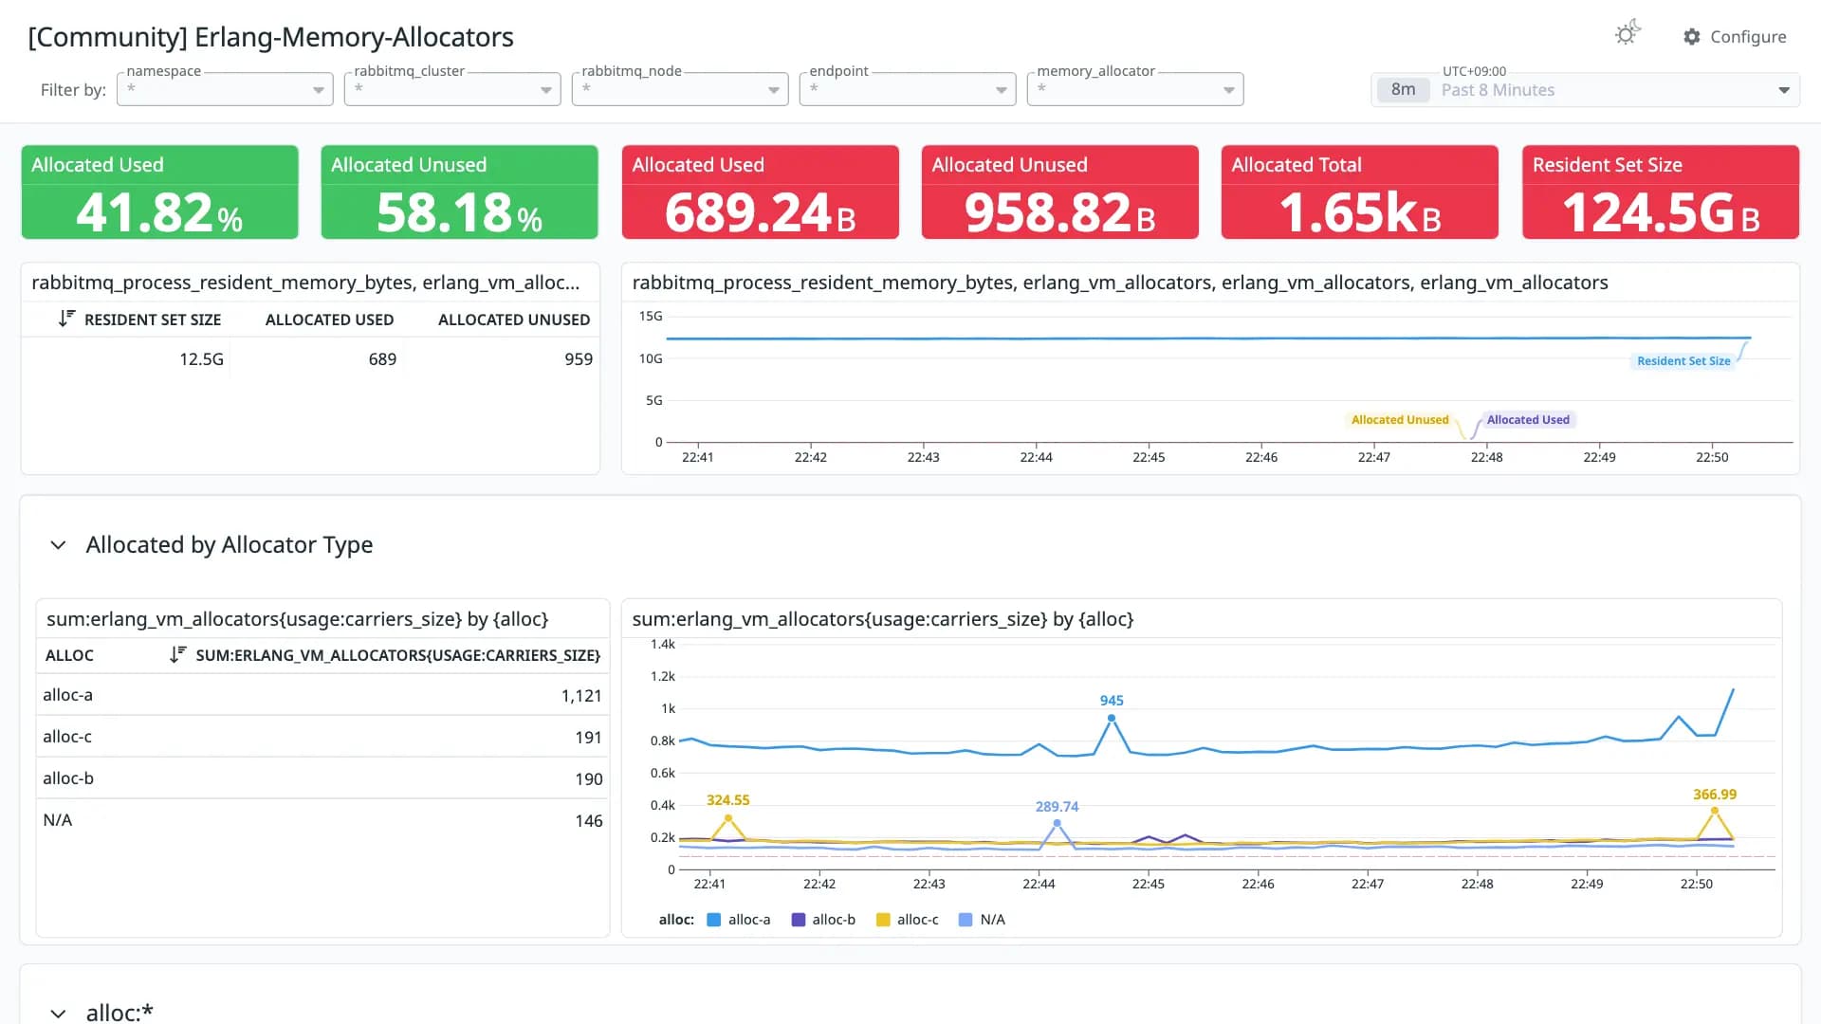The image size is (1821, 1024).
Task: Open the namespace filter dropdown
Action: 225,89
